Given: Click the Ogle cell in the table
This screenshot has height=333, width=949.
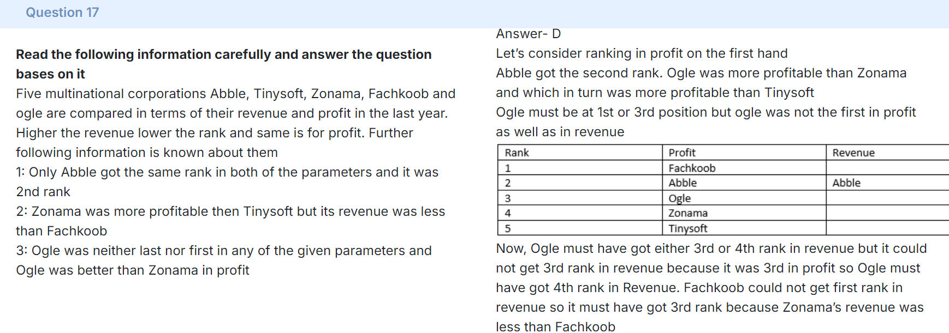Looking at the screenshot, I should tap(744, 198).
